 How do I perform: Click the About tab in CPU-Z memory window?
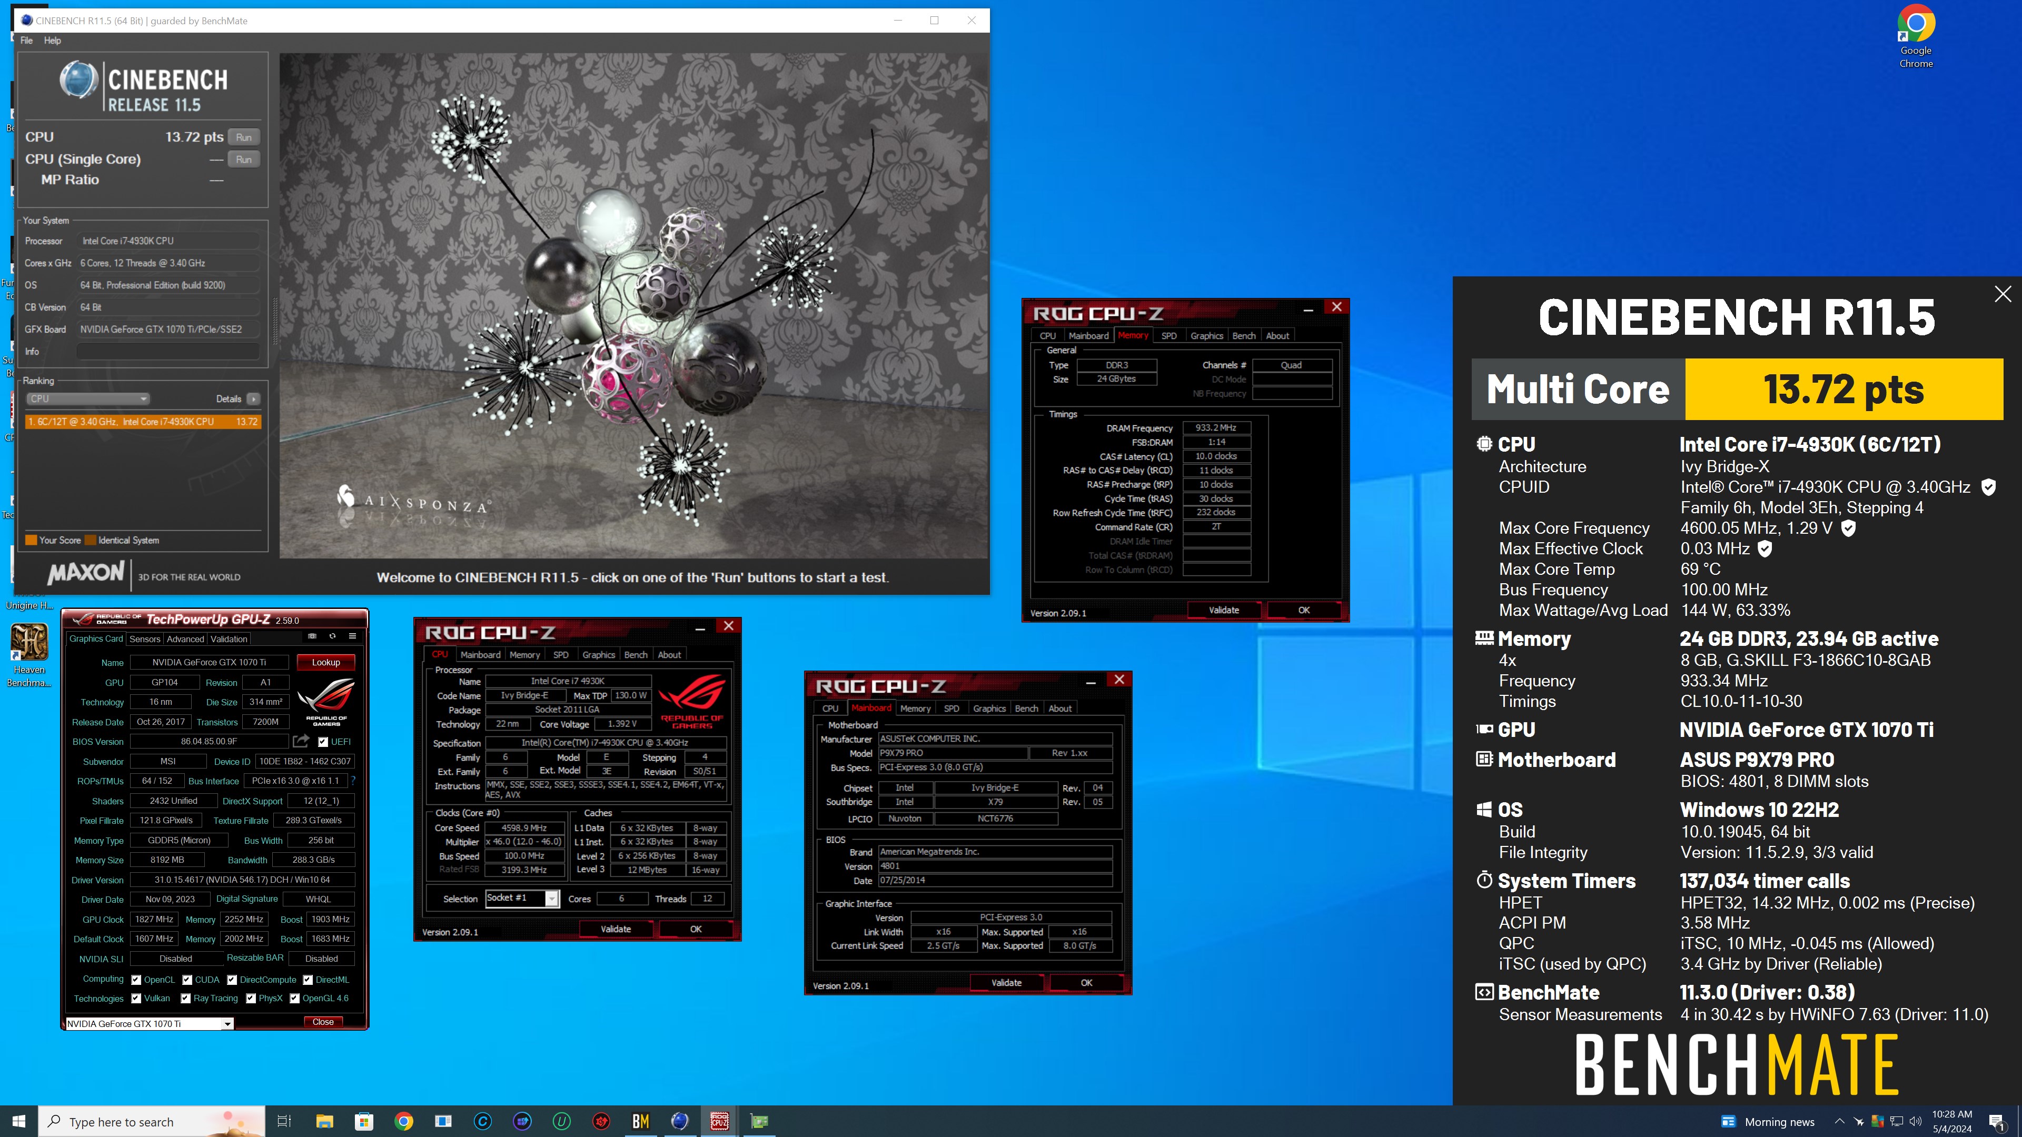[1277, 336]
